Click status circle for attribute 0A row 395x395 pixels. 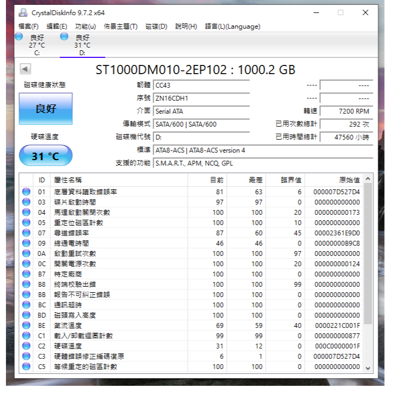point(26,253)
